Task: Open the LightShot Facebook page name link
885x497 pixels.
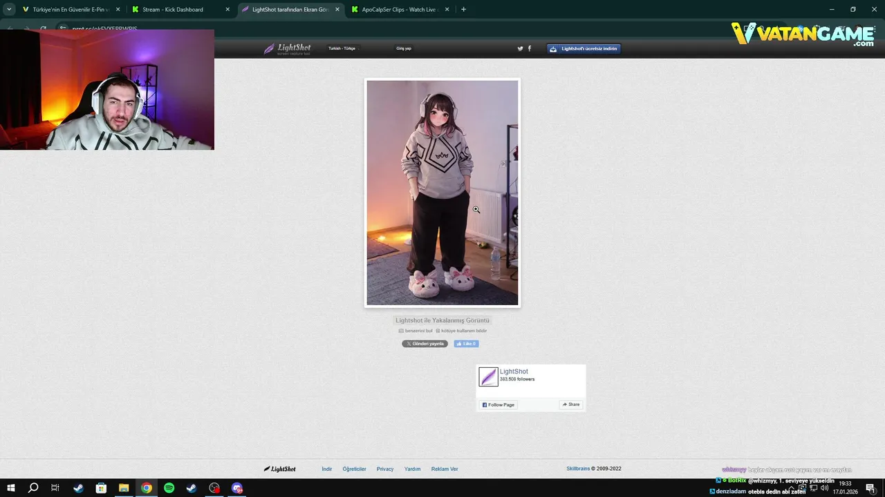Action: tap(514, 371)
